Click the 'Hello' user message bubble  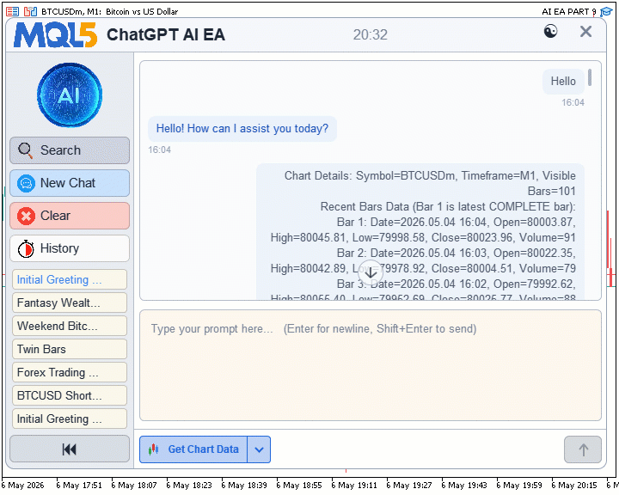pos(563,82)
